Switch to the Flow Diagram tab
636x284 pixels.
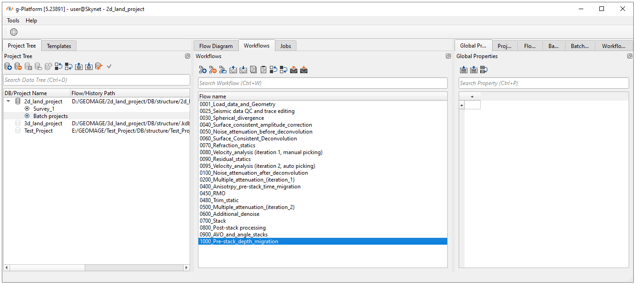pos(216,46)
